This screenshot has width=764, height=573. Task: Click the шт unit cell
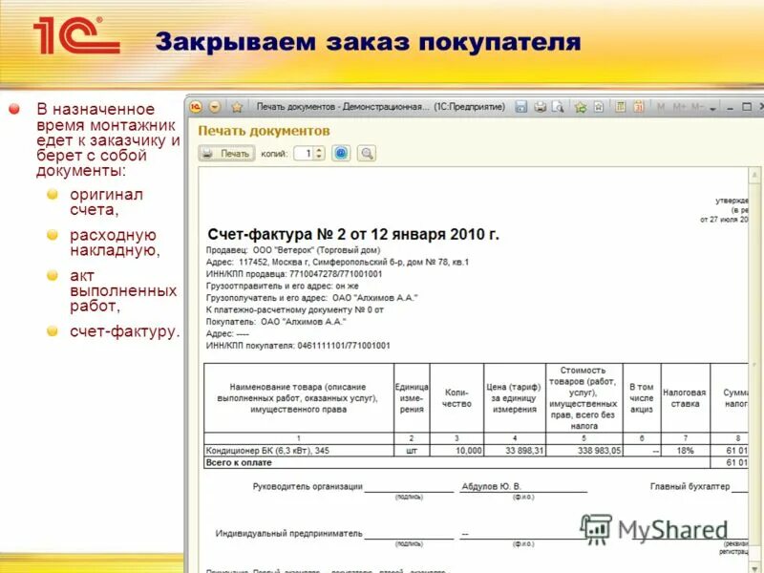tap(412, 451)
